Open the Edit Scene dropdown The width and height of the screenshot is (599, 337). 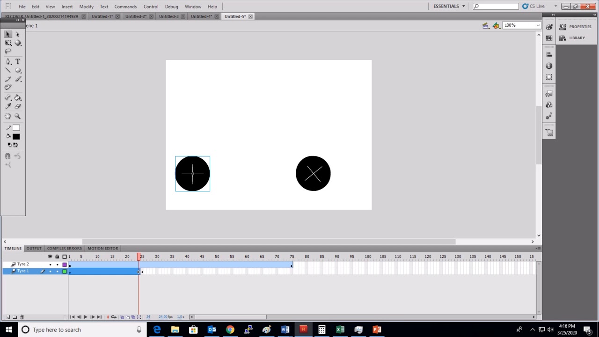pyautogui.click(x=485, y=26)
